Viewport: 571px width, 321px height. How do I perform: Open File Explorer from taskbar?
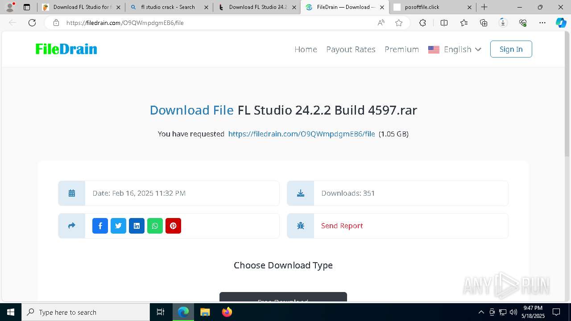point(205,312)
